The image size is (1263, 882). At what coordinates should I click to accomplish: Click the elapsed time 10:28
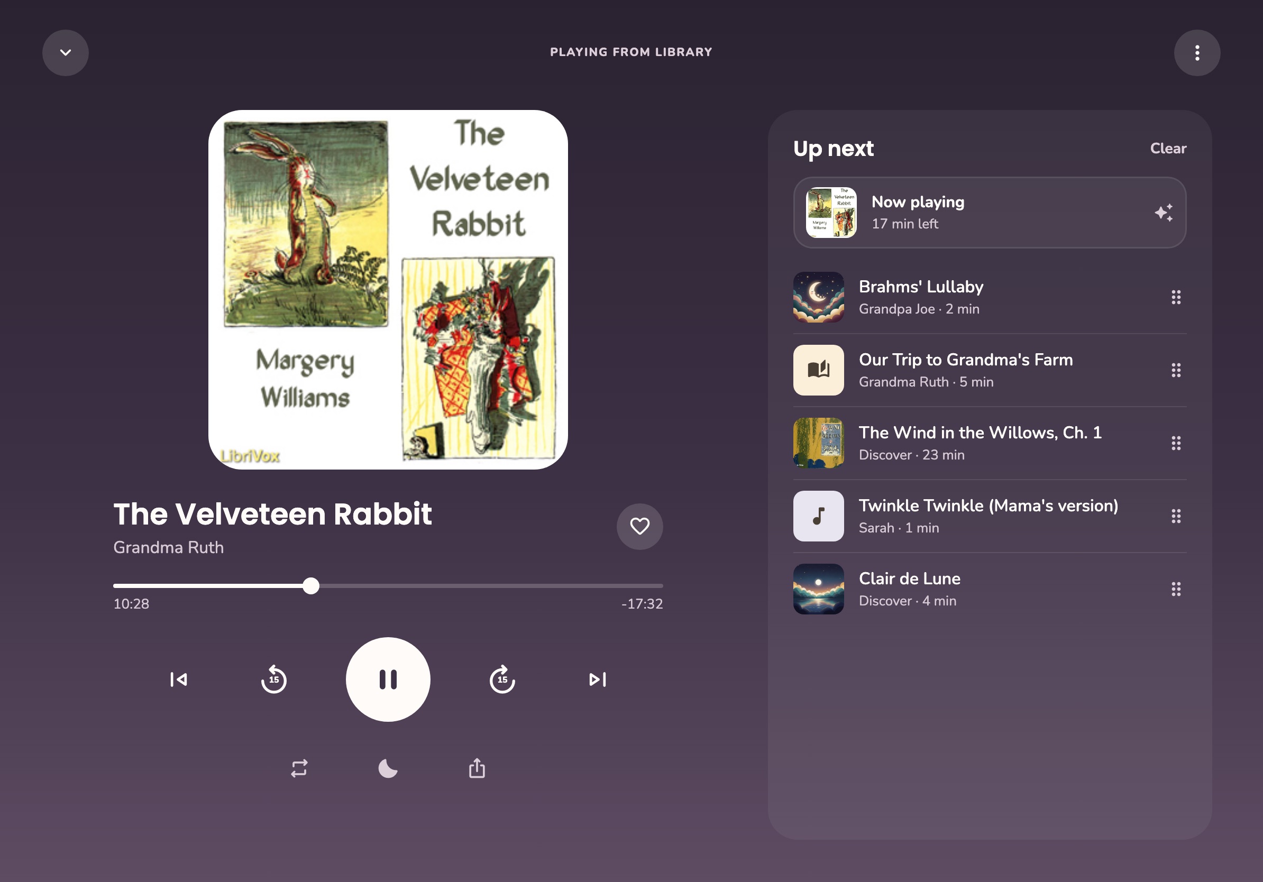pos(131,604)
